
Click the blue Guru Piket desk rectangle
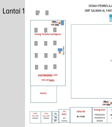coord(60,50)
